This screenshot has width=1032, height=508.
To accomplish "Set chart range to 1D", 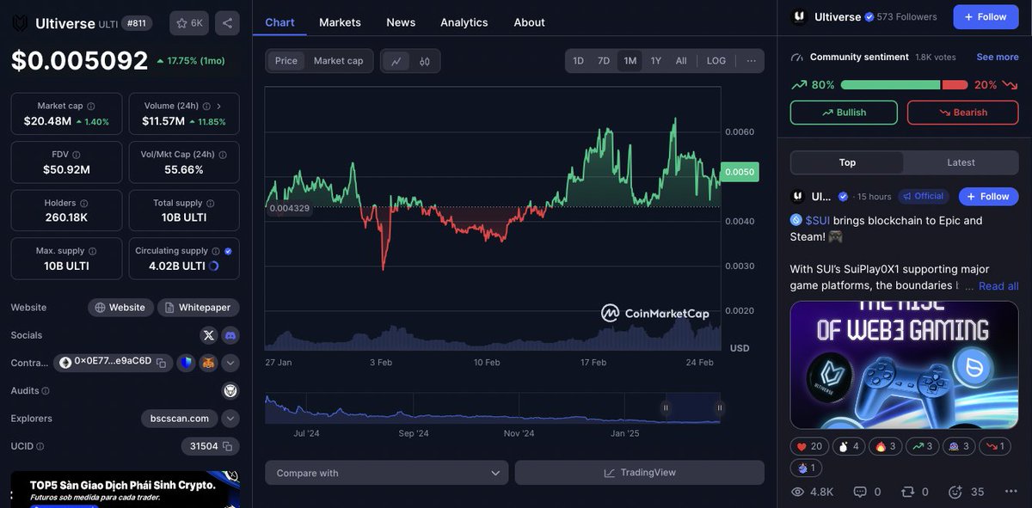I will tap(579, 61).
